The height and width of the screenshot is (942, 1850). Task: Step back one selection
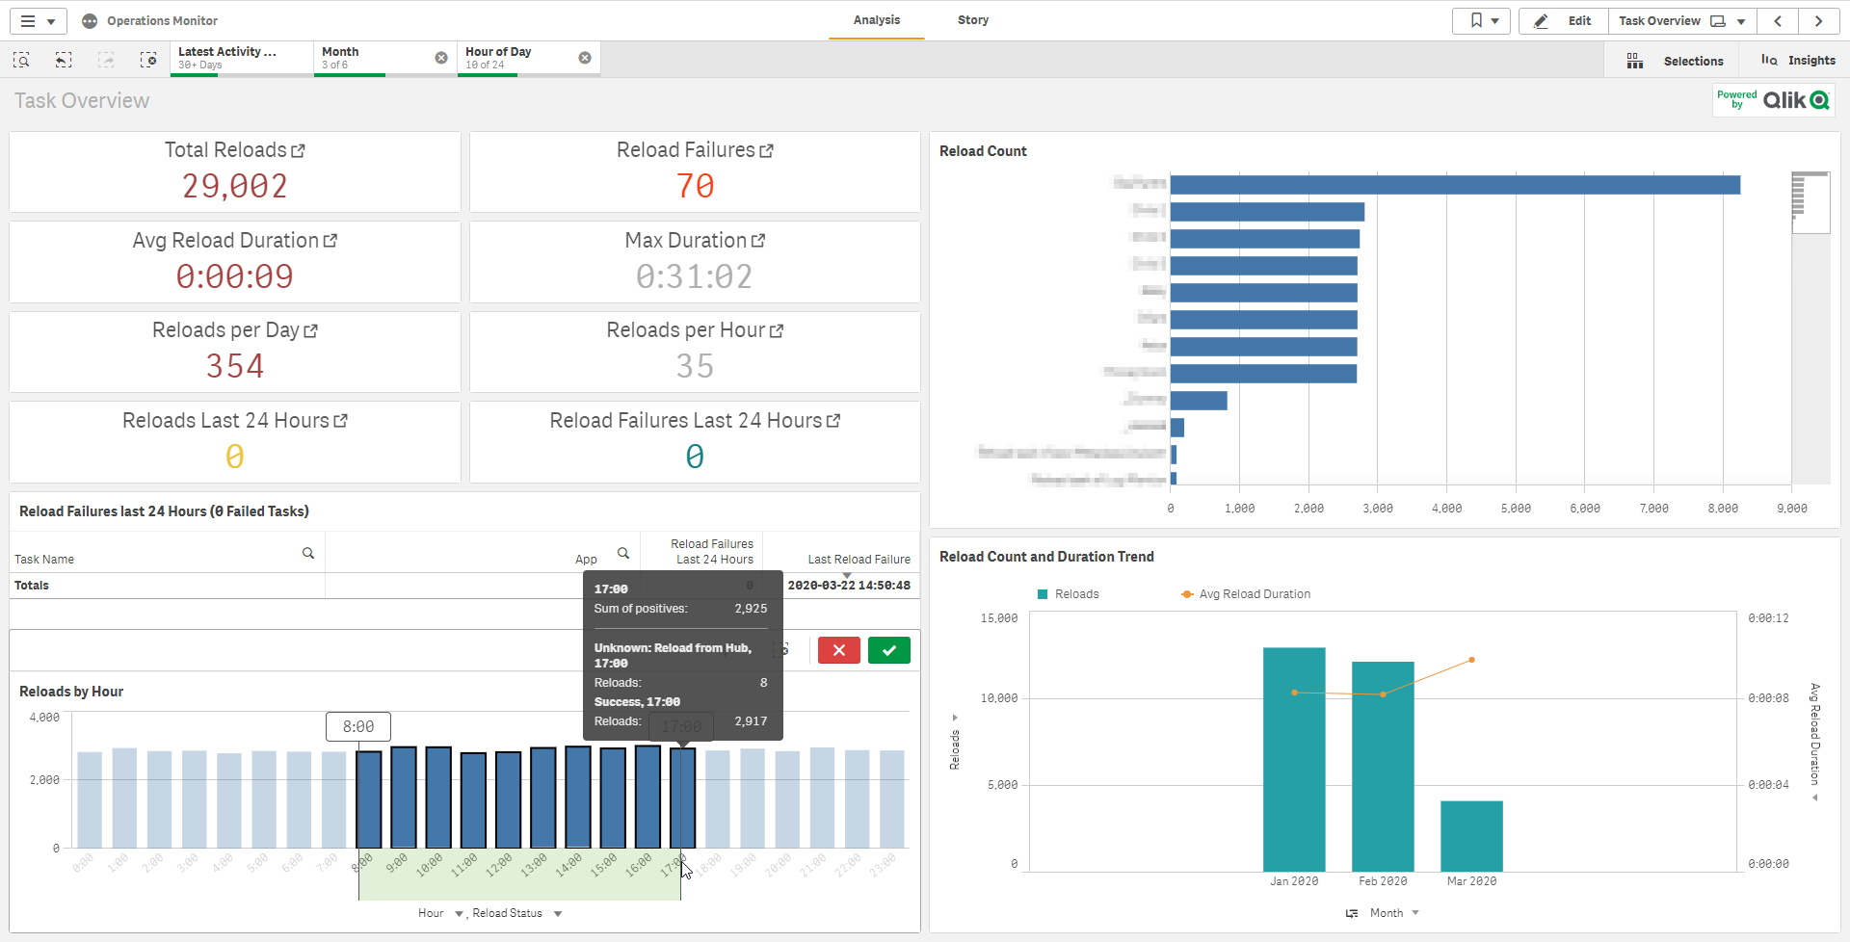click(64, 60)
